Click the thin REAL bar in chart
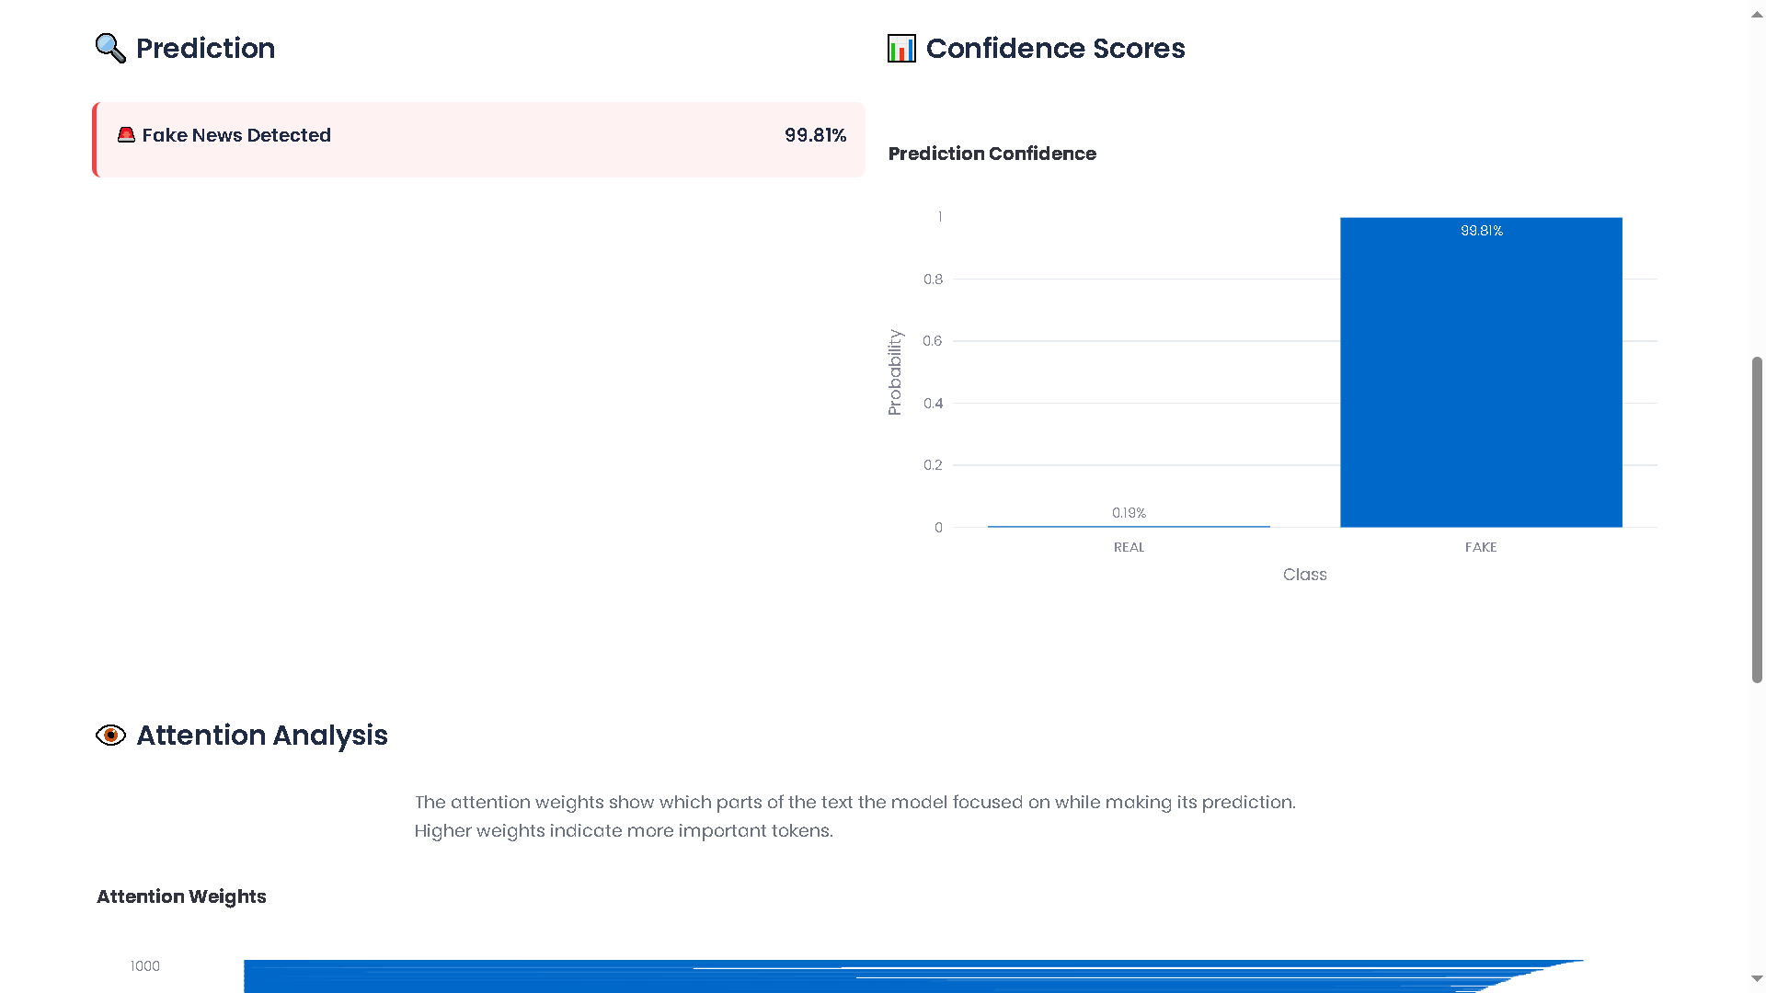This screenshot has width=1766, height=993. tap(1129, 527)
